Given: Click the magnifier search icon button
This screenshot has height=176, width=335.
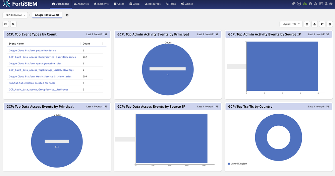Looking at the screenshot, I should coord(13,24).
